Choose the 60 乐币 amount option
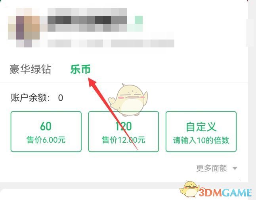 click(46, 132)
